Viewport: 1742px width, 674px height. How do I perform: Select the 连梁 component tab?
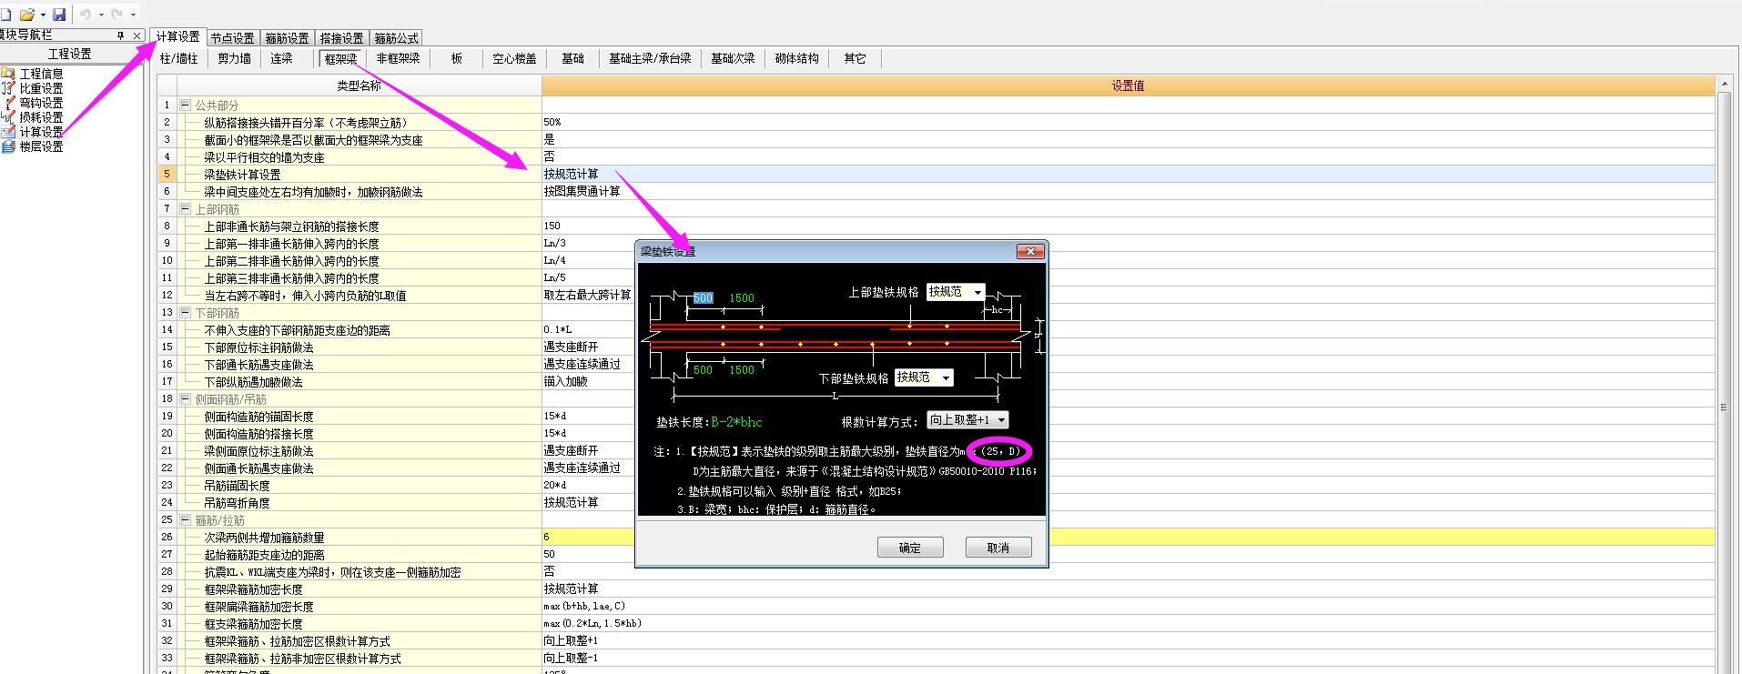tap(282, 58)
